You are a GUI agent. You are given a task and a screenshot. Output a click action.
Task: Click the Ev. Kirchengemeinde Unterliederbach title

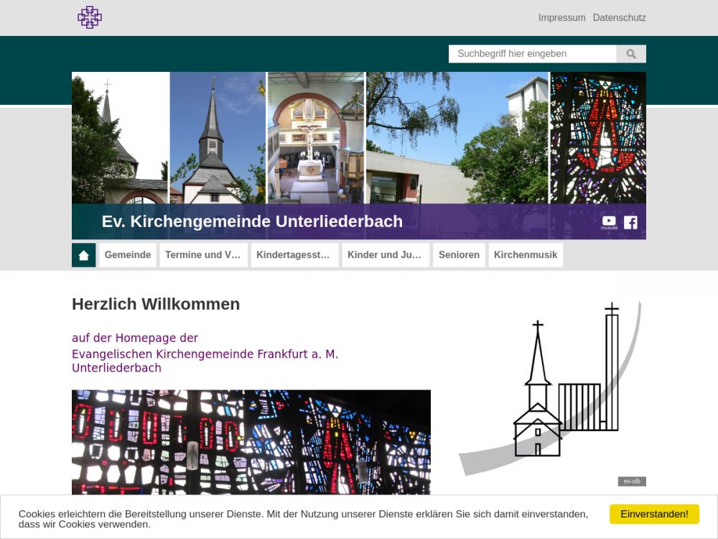252,221
